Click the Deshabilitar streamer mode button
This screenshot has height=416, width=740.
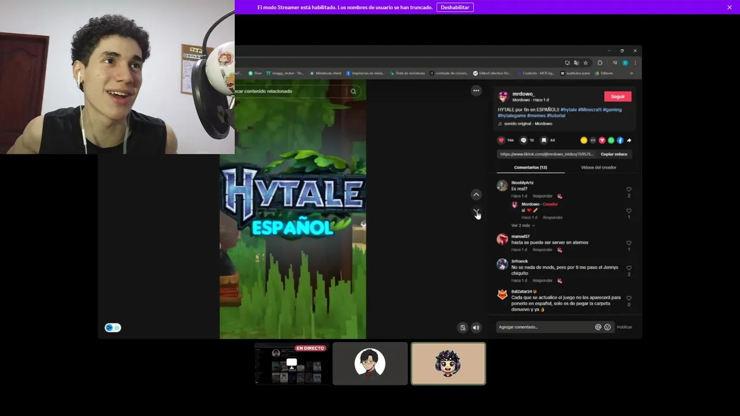[x=455, y=7]
